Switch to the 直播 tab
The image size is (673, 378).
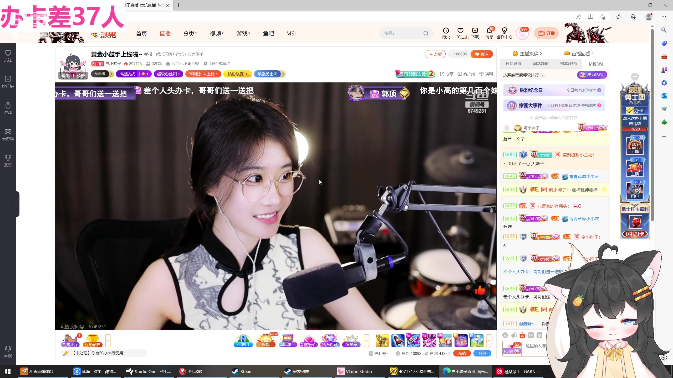(x=165, y=33)
